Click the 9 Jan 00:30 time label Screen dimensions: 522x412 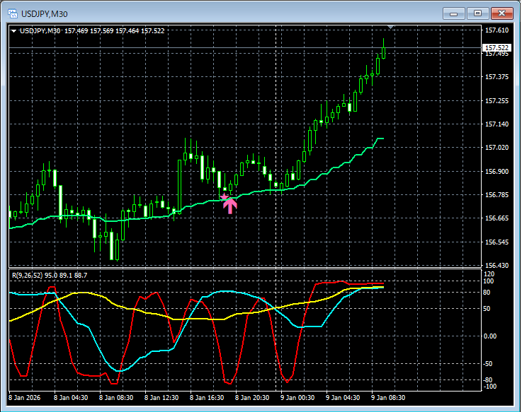click(297, 397)
